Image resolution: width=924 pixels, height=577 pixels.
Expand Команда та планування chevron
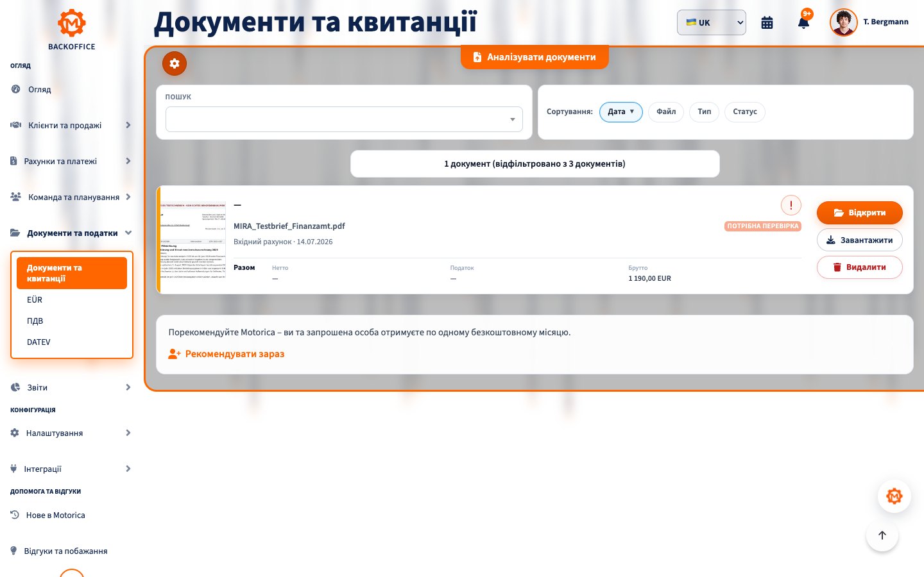(128, 197)
